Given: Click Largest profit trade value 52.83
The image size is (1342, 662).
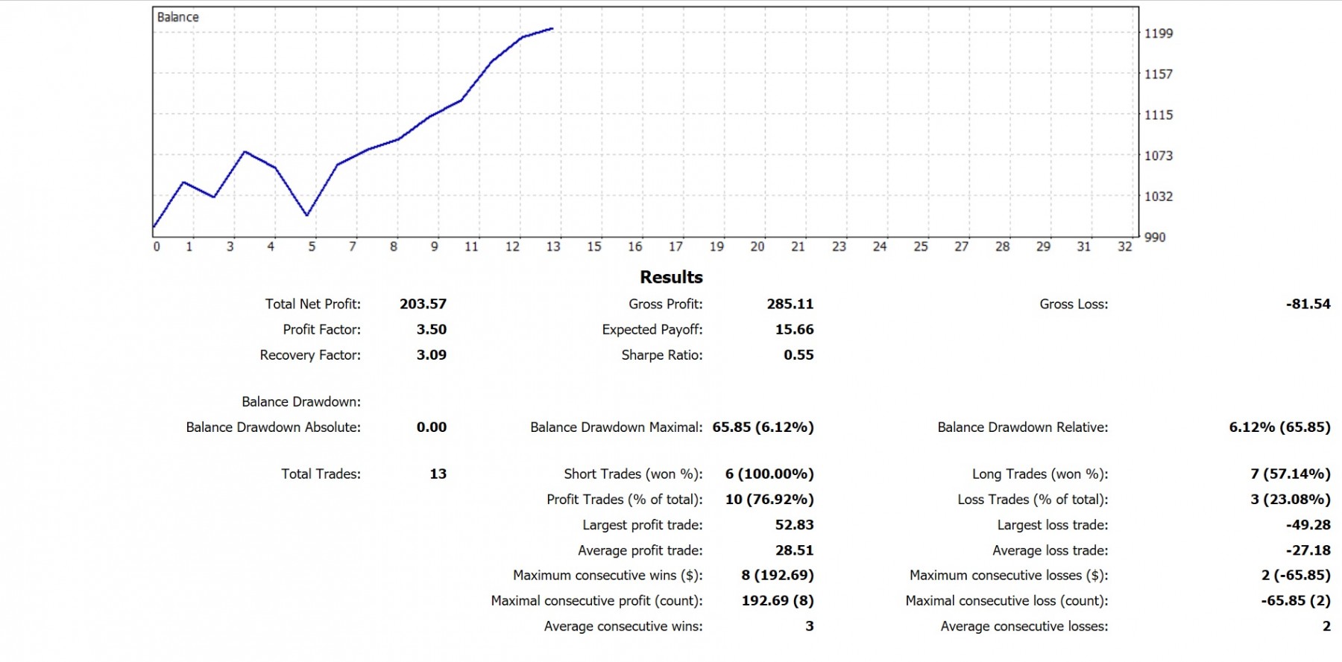Looking at the screenshot, I should pyautogui.click(x=794, y=525).
